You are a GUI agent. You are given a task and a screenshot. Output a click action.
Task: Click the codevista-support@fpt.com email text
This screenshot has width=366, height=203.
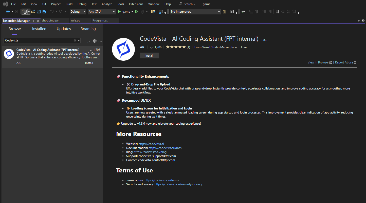157,156
